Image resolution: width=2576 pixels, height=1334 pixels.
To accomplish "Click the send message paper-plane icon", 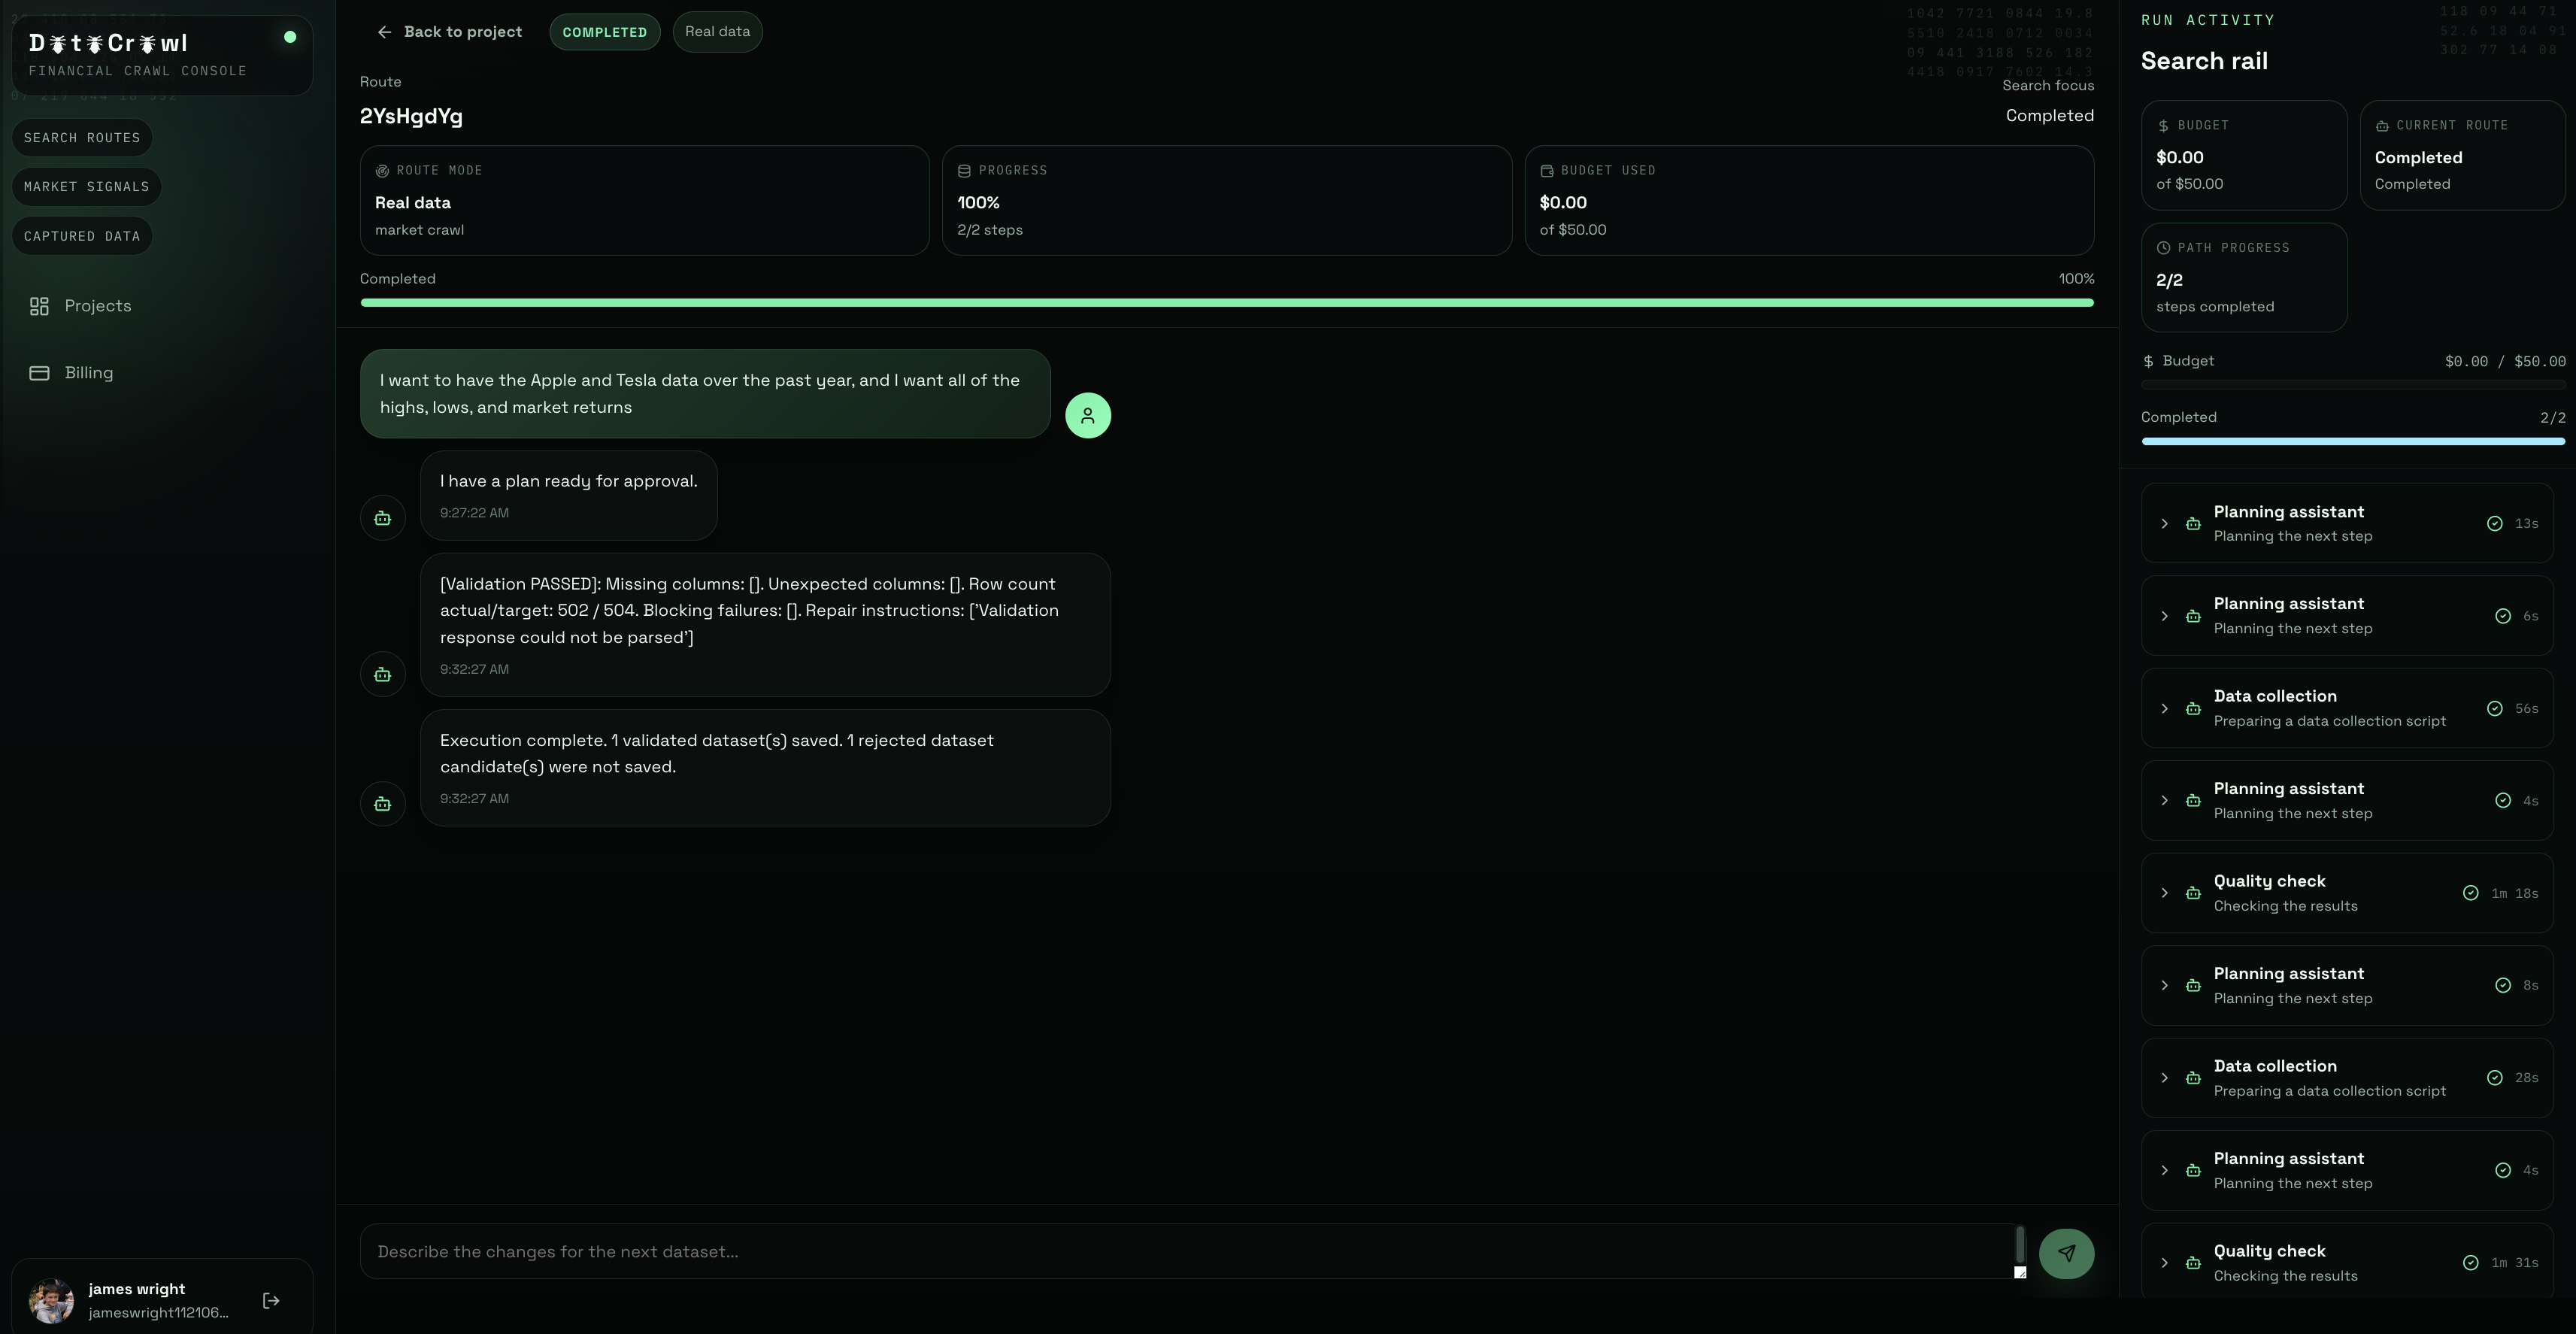I will tap(2066, 1253).
